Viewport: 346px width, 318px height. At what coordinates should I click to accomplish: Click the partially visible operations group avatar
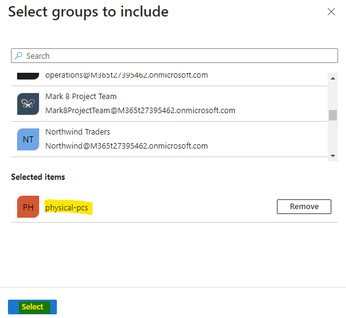point(28,76)
